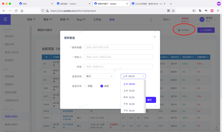Bookmark this page with star icon
Image resolution: width=222 pixels, height=132 pixels.
173,11
